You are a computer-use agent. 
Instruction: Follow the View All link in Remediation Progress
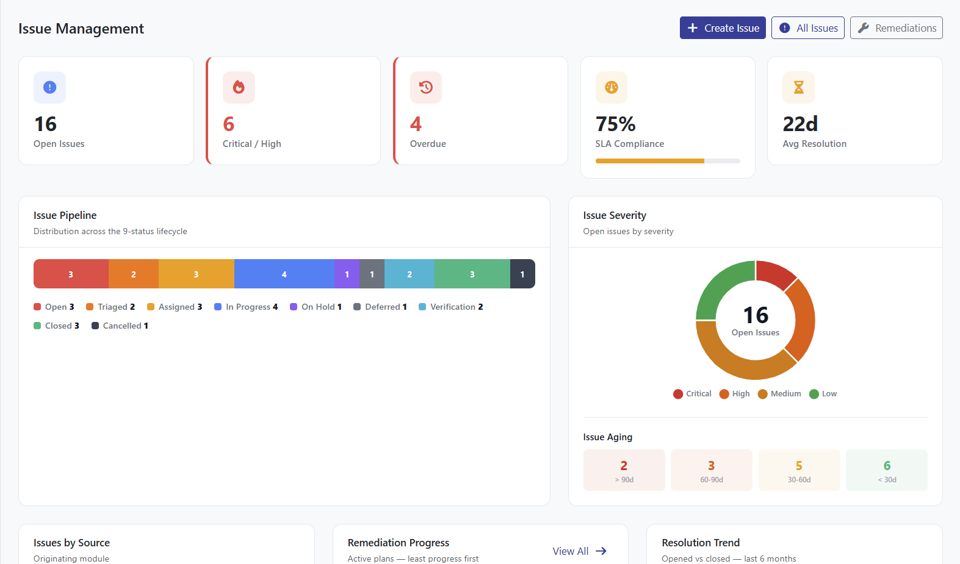[x=580, y=551]
